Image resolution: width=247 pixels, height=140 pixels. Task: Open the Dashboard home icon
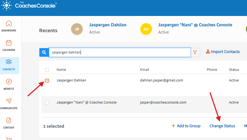[x=9, y=23]
